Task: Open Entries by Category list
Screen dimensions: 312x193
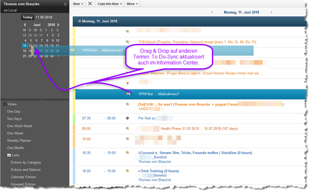Action: point(26,162)
